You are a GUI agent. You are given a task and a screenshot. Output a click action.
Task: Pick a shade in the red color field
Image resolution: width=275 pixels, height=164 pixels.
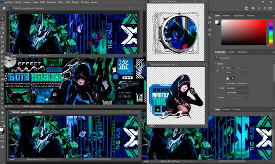tap(244, 32)
